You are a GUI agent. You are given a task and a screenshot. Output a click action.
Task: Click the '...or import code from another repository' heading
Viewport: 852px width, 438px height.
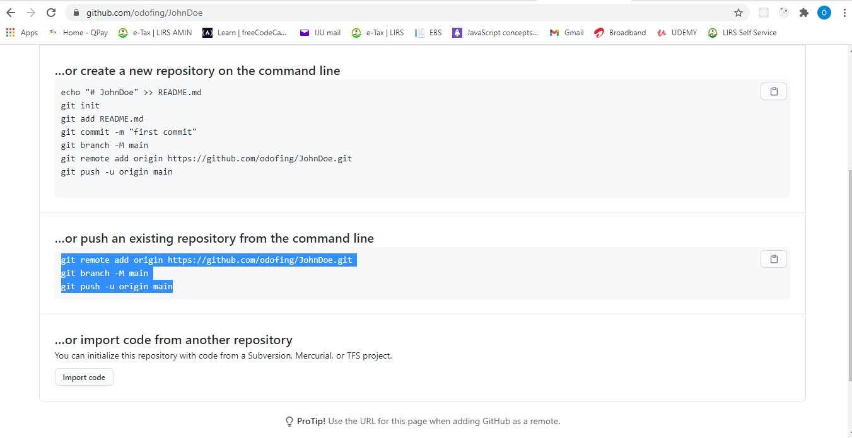tap(173, 340)
